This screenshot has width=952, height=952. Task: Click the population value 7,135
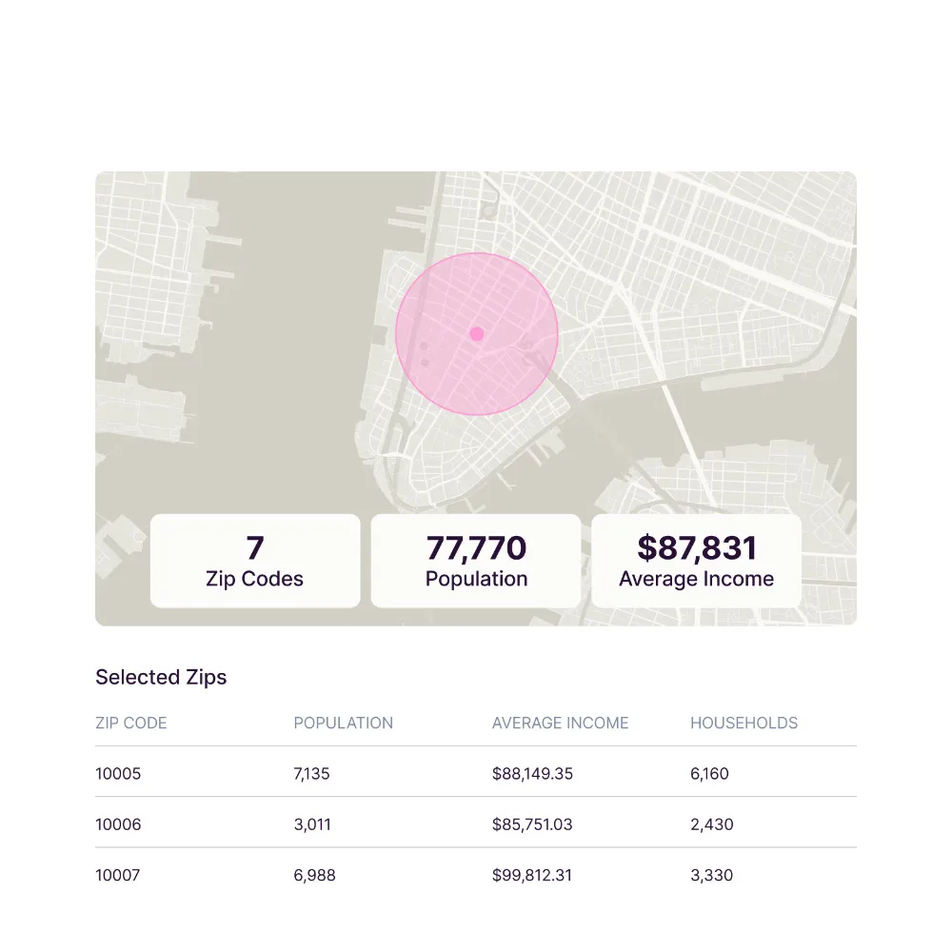click(311, 774)
